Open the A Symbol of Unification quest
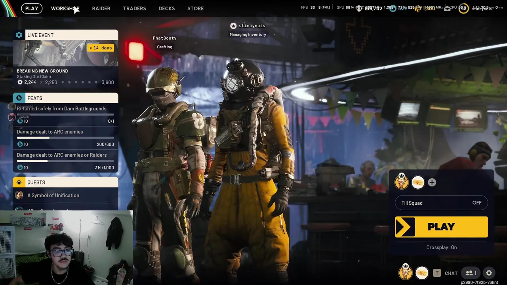Screen dimensions: 507x285 65,195
